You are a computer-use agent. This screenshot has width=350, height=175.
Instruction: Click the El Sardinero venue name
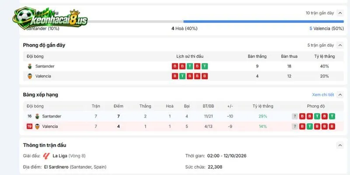(x=56, y=167)
